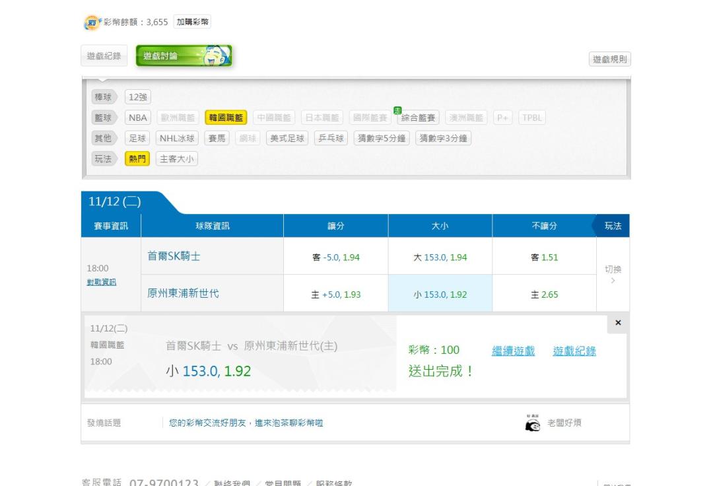This screenshot has width=713, height=486.
Task: Select the 綜合籃賽 filter
Action: [419, 118]
